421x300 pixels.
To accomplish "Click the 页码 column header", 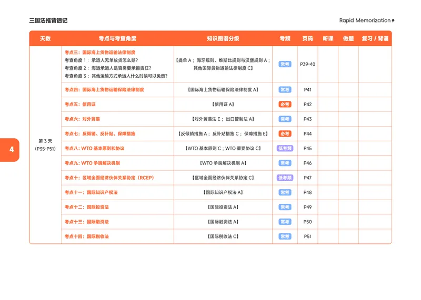I will coord(308,38).
